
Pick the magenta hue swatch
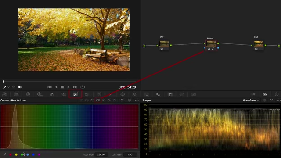pos(39,154)
